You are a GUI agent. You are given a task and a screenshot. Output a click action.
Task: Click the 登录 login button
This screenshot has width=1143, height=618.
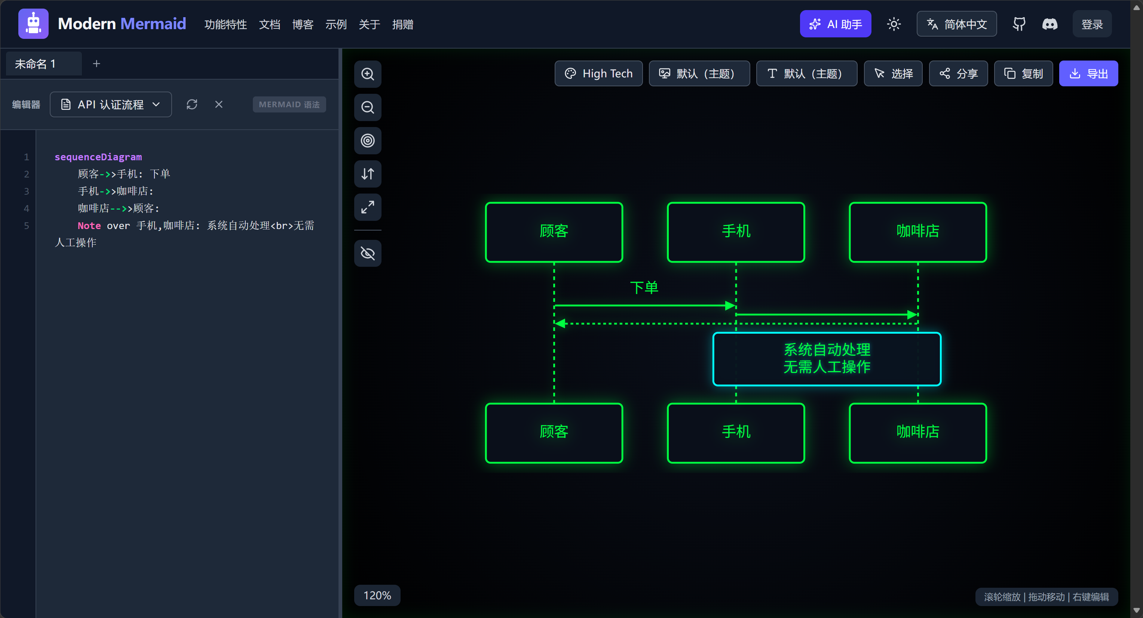coord(1091,24)
